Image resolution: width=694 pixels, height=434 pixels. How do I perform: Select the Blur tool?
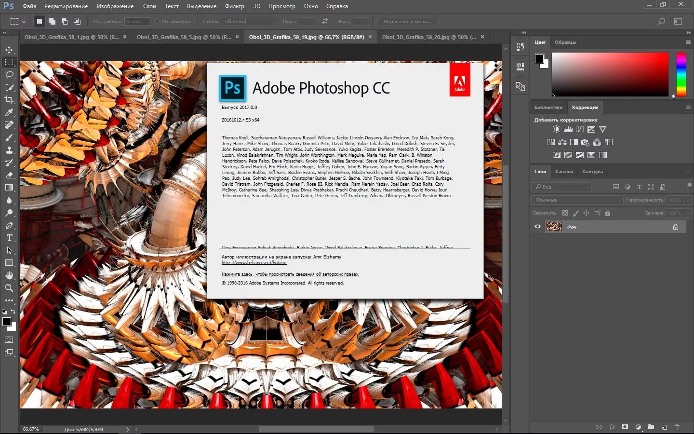(9, 200)
